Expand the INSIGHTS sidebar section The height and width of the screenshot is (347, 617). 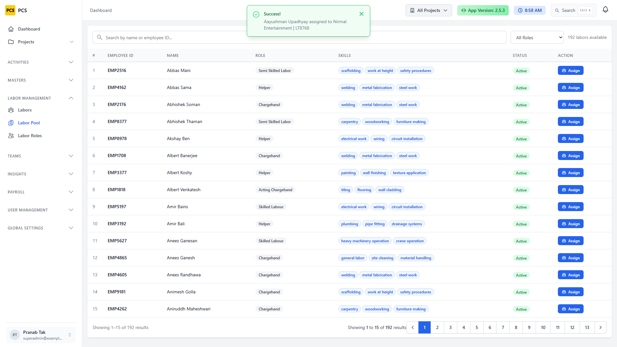point(41,174)
